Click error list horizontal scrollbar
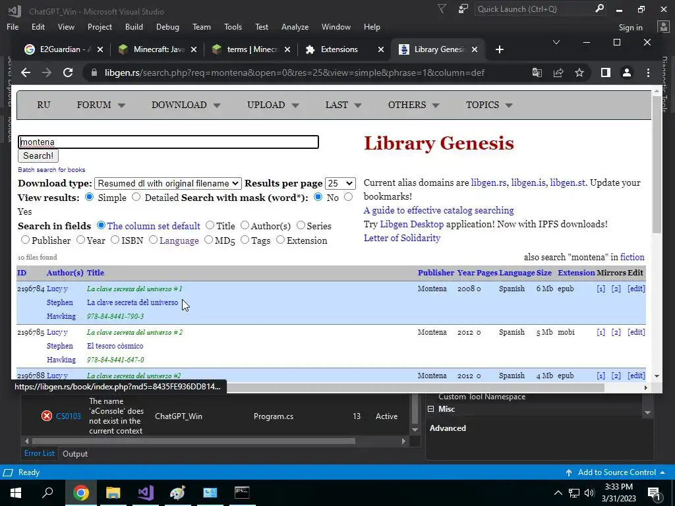 pyautogui.click(x=194, y=441)
